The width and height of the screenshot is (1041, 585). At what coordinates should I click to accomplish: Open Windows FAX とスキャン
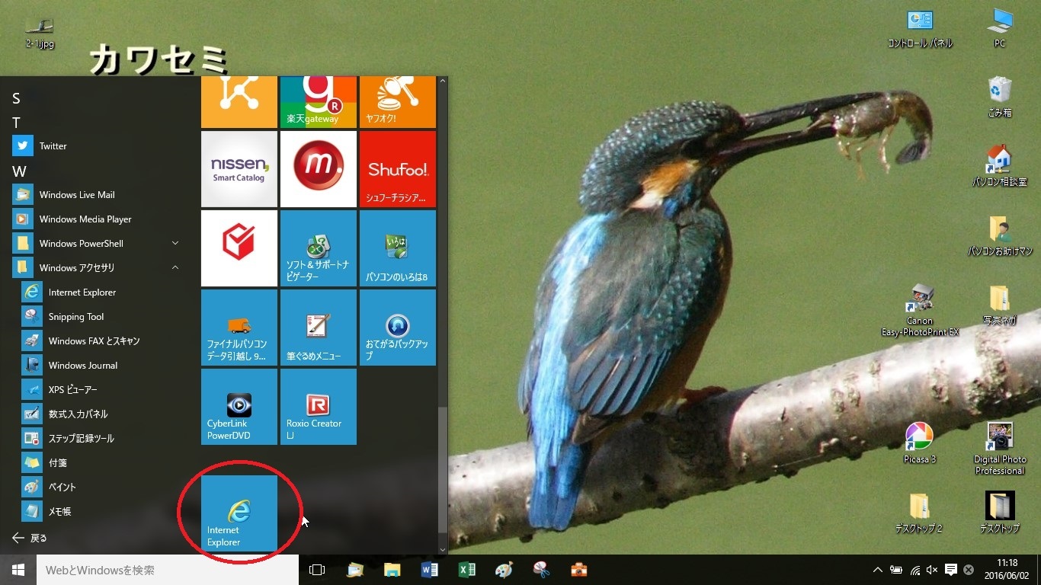[101, 340]
